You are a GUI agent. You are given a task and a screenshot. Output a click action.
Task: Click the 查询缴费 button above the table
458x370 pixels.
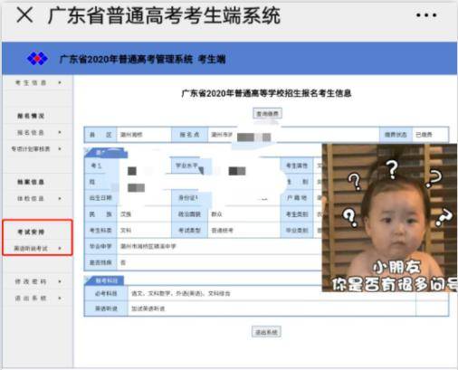tap(267, 114)
